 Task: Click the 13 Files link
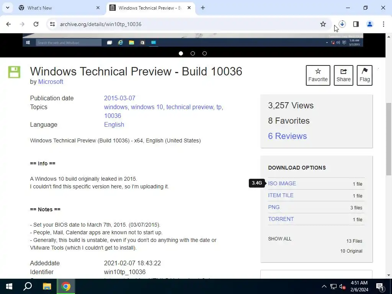point(354,241)
